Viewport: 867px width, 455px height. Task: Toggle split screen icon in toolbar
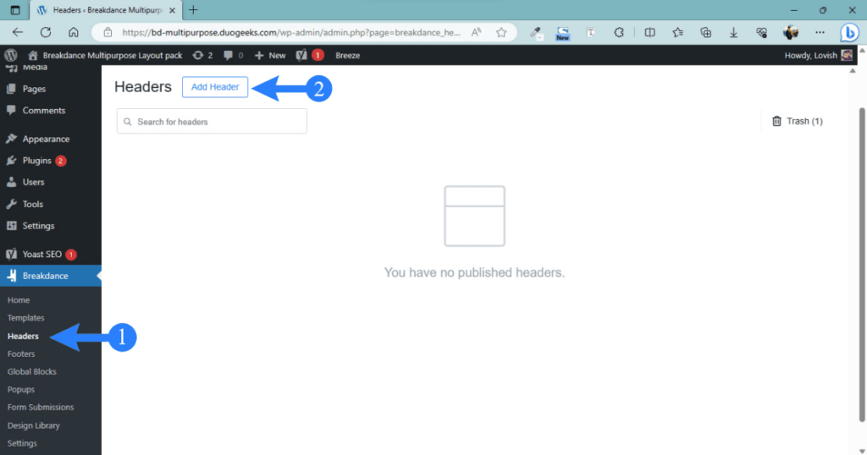click(x=649, y=33)
